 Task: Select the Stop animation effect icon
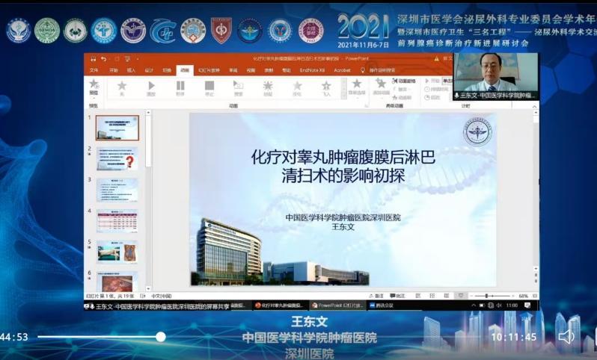[209, 86]
